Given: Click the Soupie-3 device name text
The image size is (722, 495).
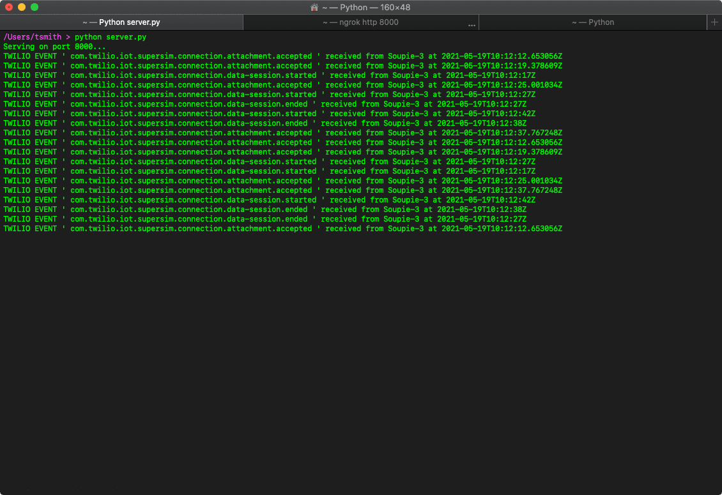Looking at the screenshot, I should 407,56.
